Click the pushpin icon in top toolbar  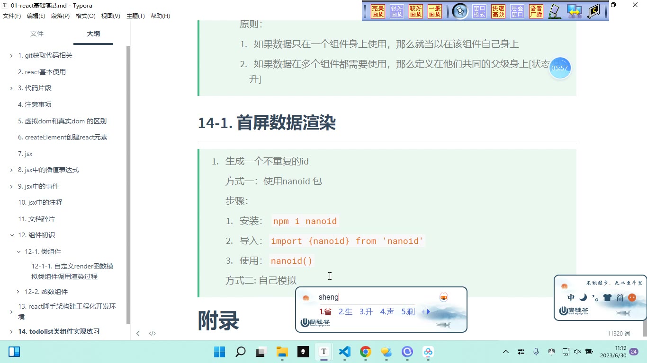tap(460, 11)
